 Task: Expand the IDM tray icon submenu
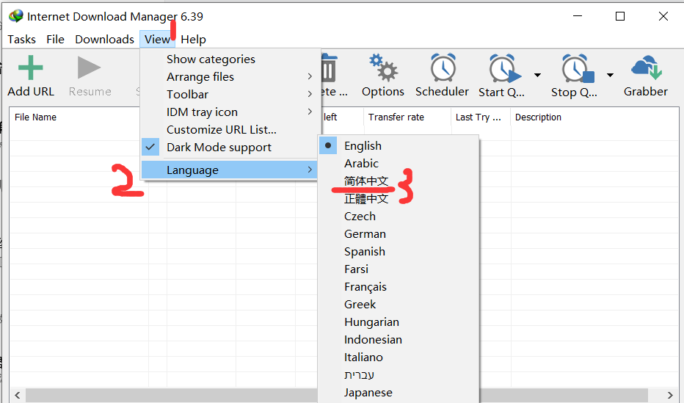click(230, 112)
